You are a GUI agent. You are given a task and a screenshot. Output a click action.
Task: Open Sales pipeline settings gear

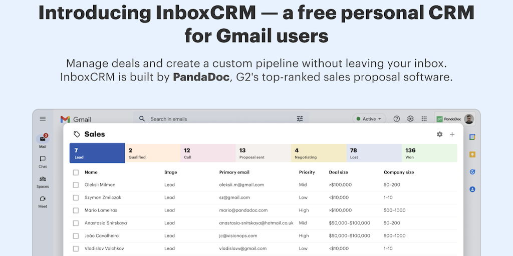click(x=440, y=134)
